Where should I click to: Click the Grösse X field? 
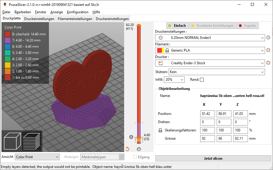click(x=207, y=138)
